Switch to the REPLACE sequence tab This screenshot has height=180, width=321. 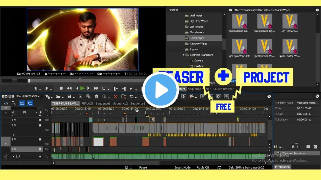click(x=87, y=103)
